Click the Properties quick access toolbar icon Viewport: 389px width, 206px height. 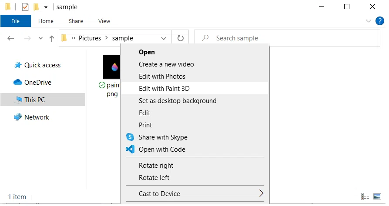click(x=25, y=7)
